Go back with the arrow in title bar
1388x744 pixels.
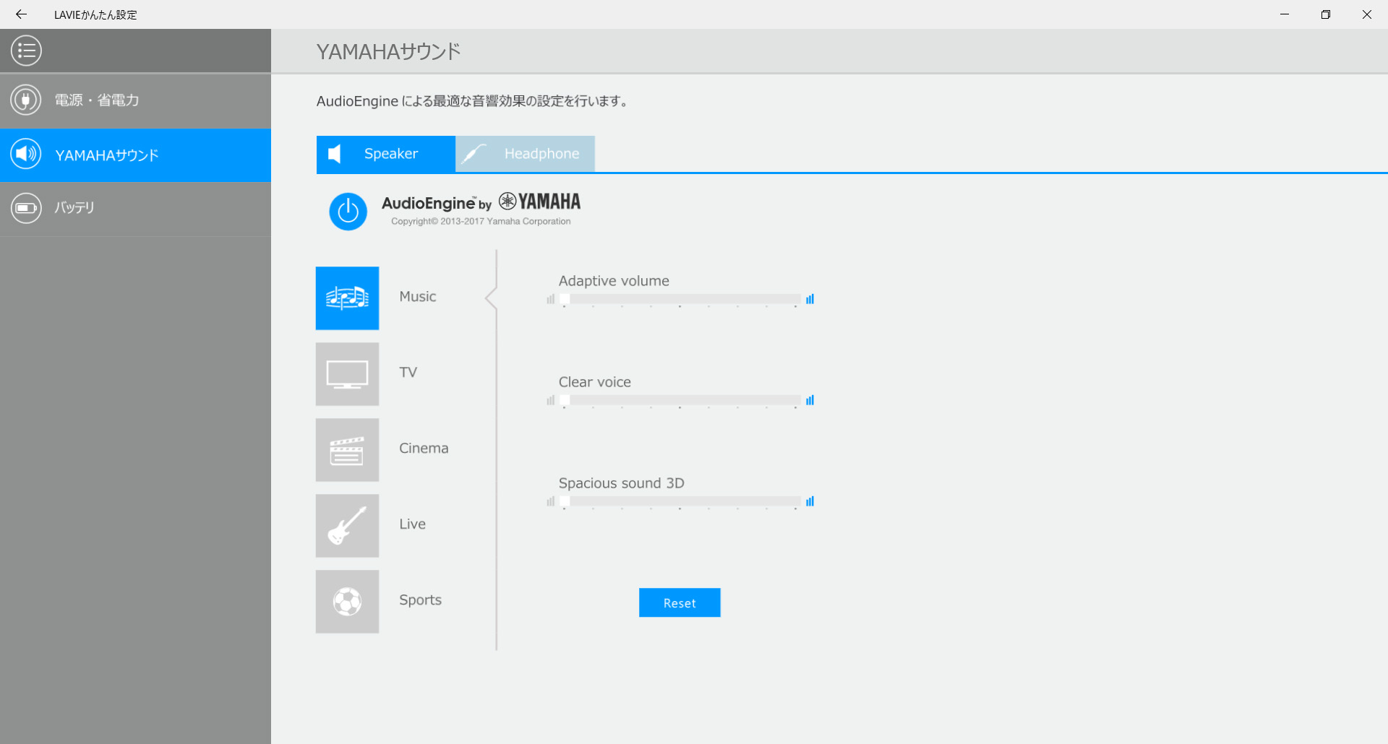click(21, 14)
